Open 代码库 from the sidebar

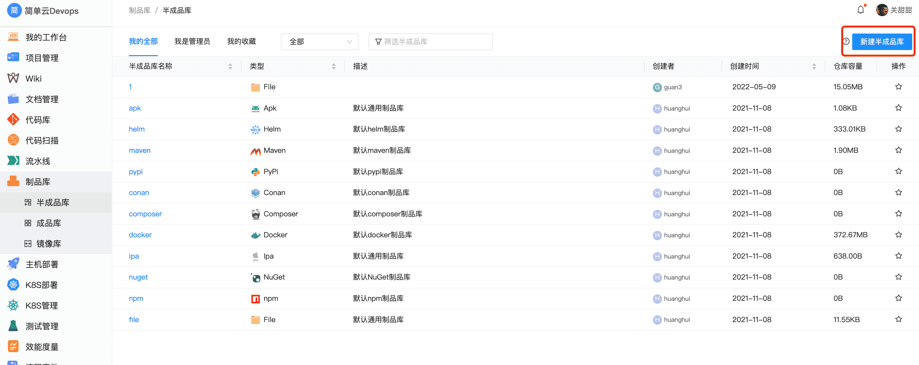coord(38,120)
